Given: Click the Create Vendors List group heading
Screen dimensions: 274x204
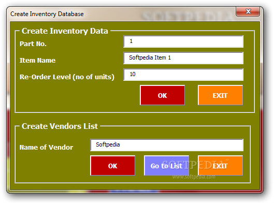Looking at the screenshot, I should pyautogui.click(x=60, y=126).
